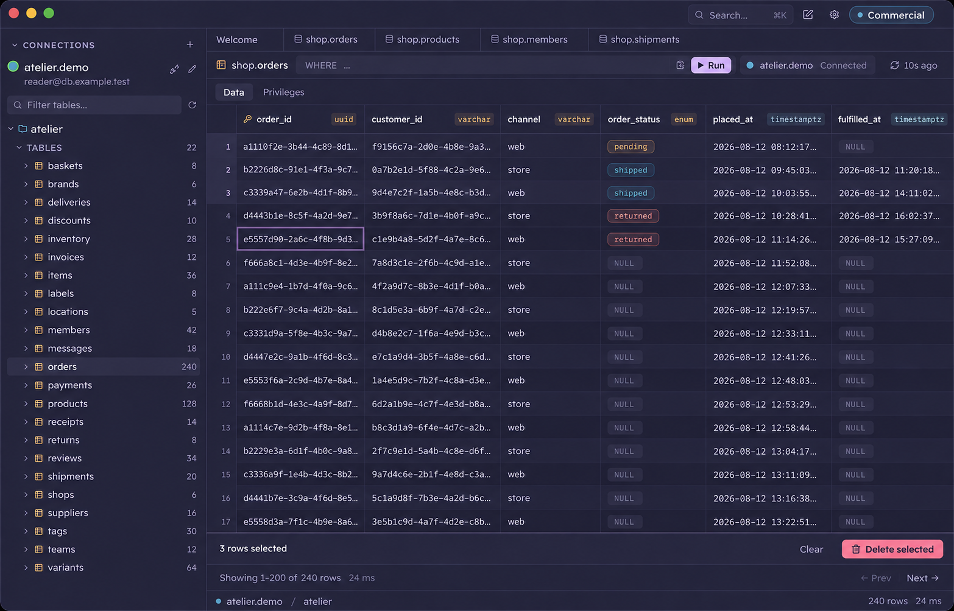Go to the Next page of rows
The width and height of the screenshot is (954, 611).
922,578
